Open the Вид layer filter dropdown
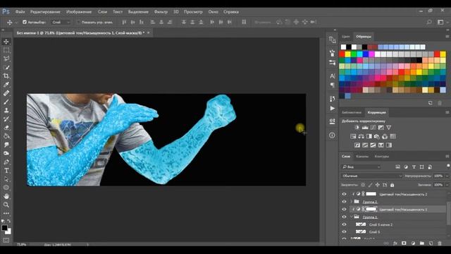Screen dimensions: 451x254 pos(362,167)
